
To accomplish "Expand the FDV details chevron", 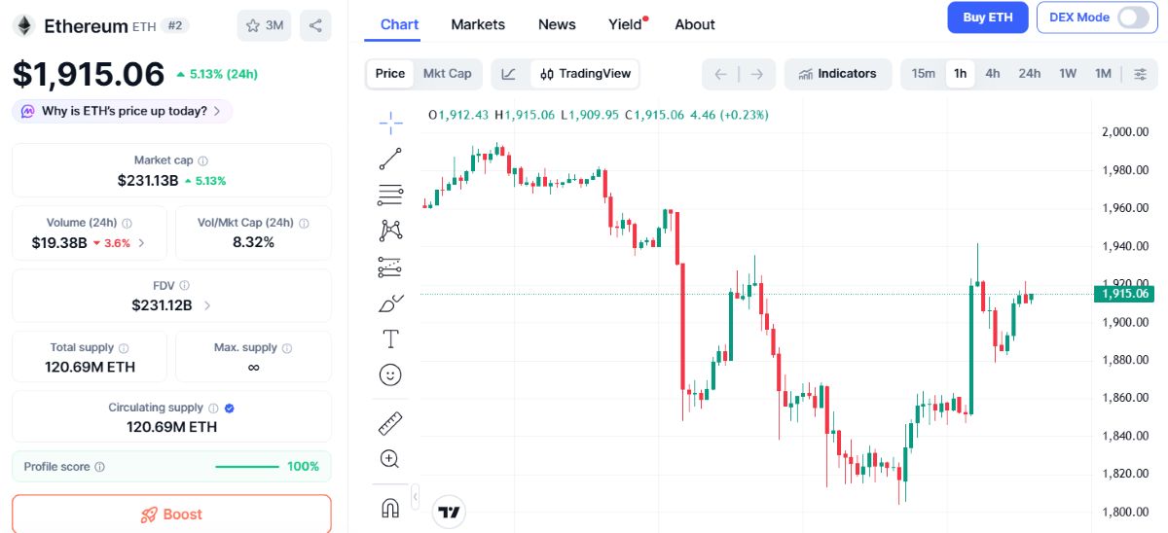I will [x=207, y=305].
